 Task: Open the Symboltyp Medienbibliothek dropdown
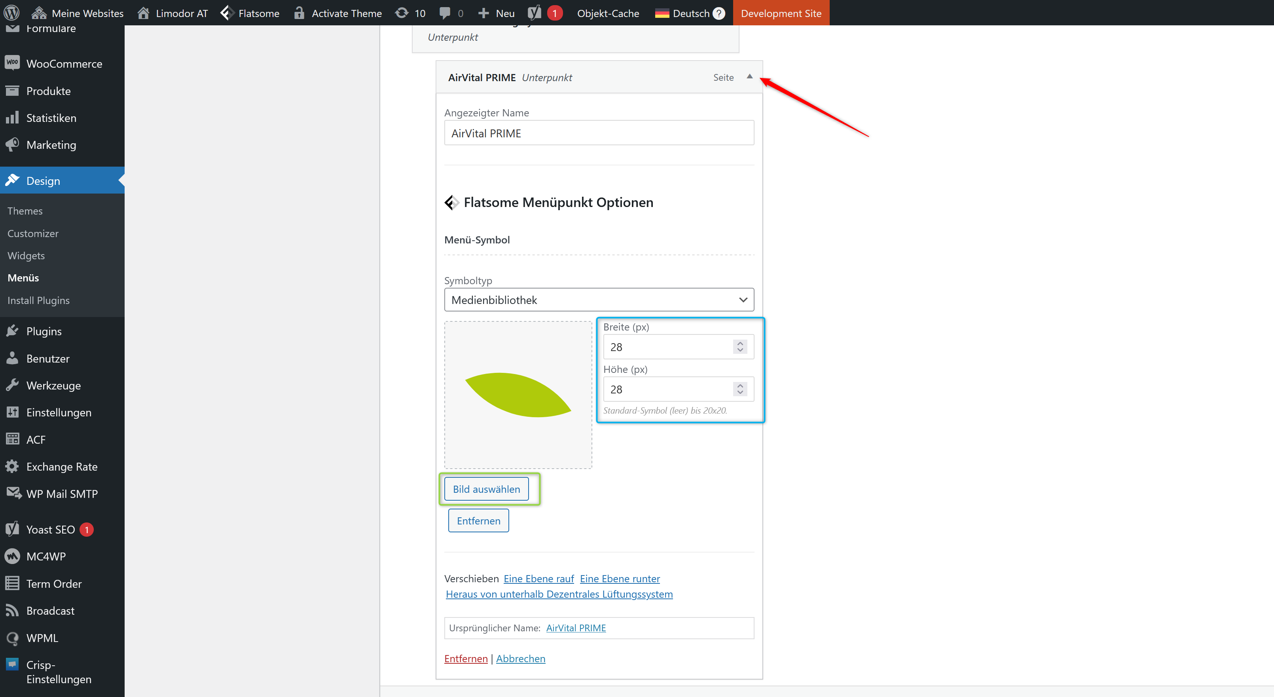click(599, 300)
